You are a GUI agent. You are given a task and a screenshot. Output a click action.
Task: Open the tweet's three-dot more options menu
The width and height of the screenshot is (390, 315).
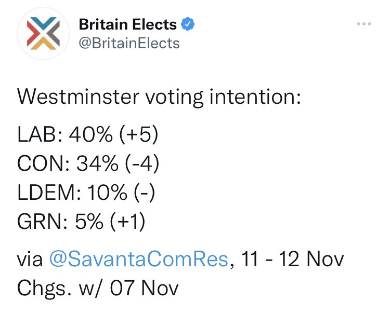pos(364,24)
